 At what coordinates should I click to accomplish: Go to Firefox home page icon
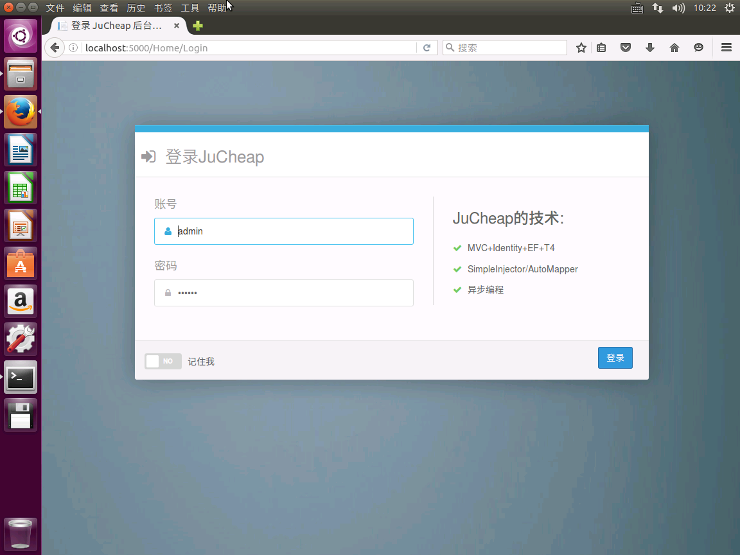[674, 48]
